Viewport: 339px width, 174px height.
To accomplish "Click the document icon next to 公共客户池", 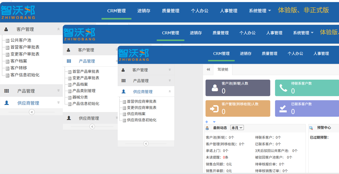I will pyautogui.click(x=7, y=41).
